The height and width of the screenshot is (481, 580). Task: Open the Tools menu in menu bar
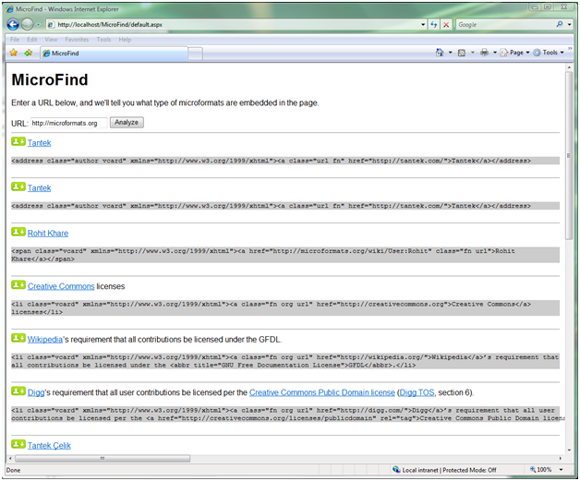click(104, 39)
